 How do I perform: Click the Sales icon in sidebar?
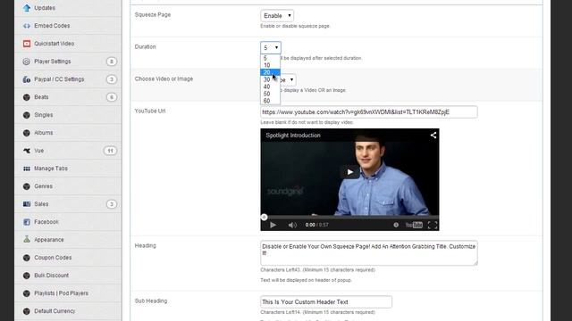click(x=27, y=204)
